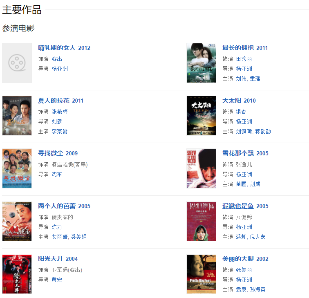This screenshot has height=298, width=309.
Task: Open the Pretty Big Feet poster thumbnail
Action: click(201, 274)
